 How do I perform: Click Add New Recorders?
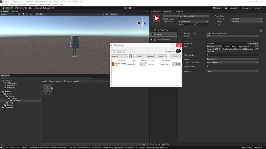(x=159, y=30)
